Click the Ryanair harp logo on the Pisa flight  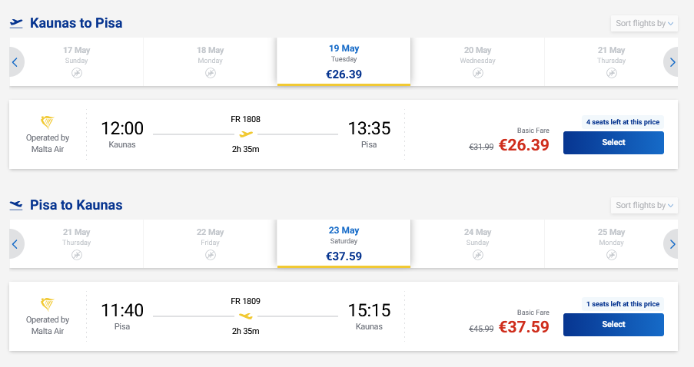[48, 304]
